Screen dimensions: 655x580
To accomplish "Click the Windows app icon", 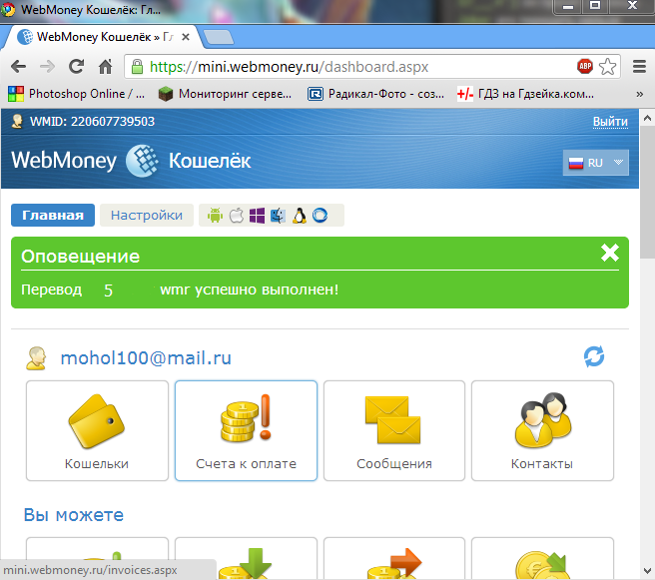I will click(x=257, y=216).
